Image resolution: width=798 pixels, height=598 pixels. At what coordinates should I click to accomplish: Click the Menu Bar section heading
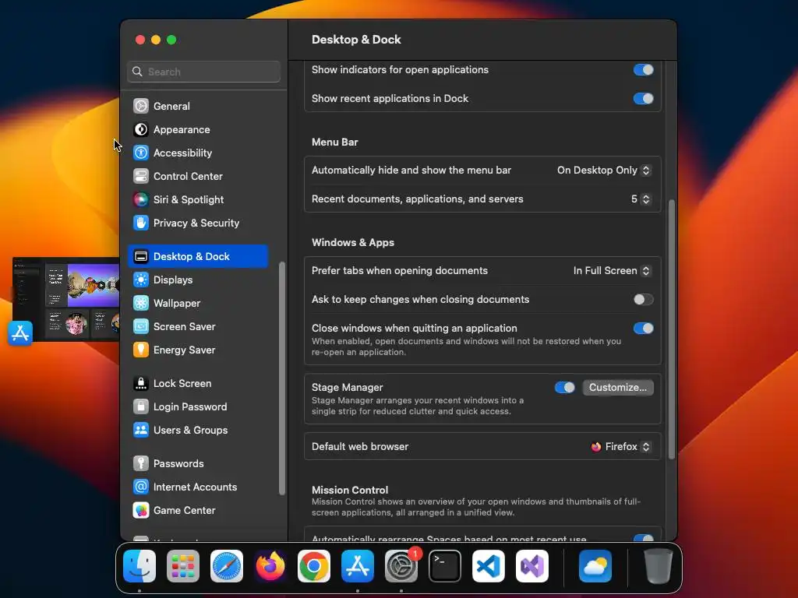click(x=335, y=142)
